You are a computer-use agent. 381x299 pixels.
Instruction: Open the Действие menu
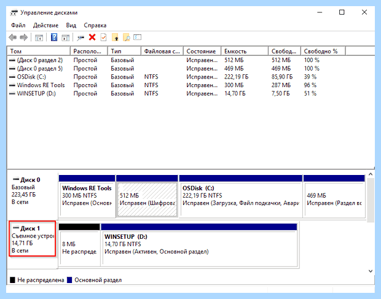point(45,25)
